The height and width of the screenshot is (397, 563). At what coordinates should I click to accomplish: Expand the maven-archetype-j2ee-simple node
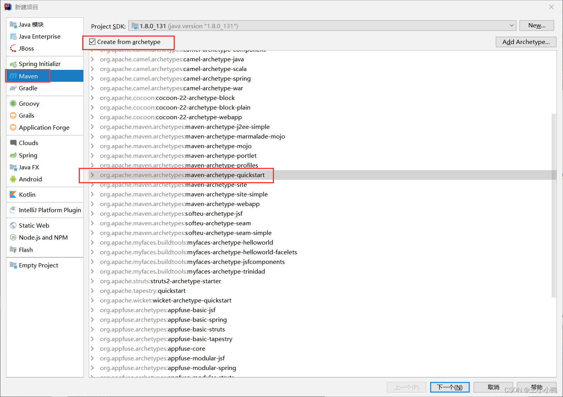coord(93,127)
